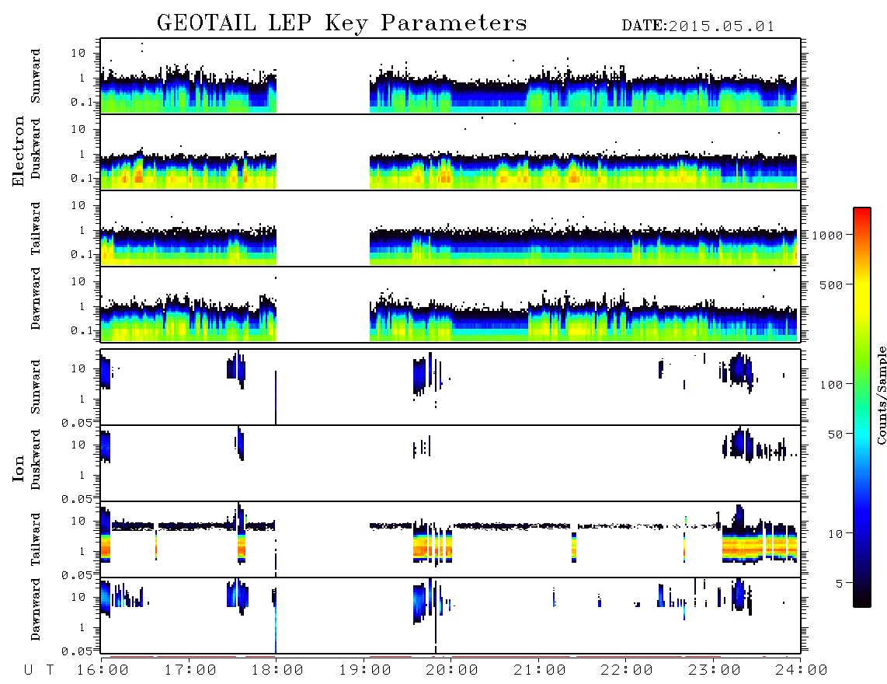Click the "5" color bar tick
Viewport: 887px width, 684px height.
(x=839, y=584)
